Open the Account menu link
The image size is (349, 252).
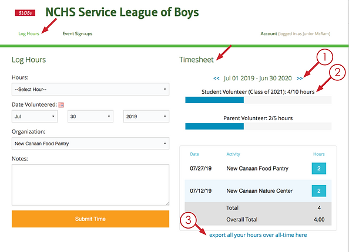pos(269,34)
